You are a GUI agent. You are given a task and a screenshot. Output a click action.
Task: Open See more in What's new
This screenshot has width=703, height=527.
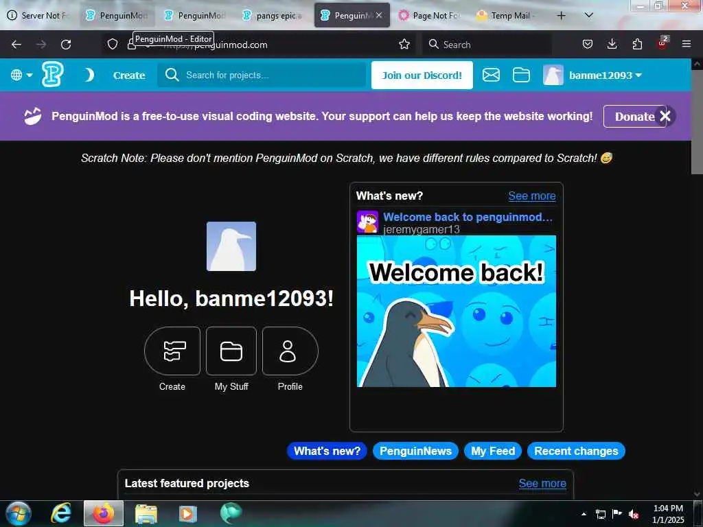pyautogui.click(x=532, y=196)
